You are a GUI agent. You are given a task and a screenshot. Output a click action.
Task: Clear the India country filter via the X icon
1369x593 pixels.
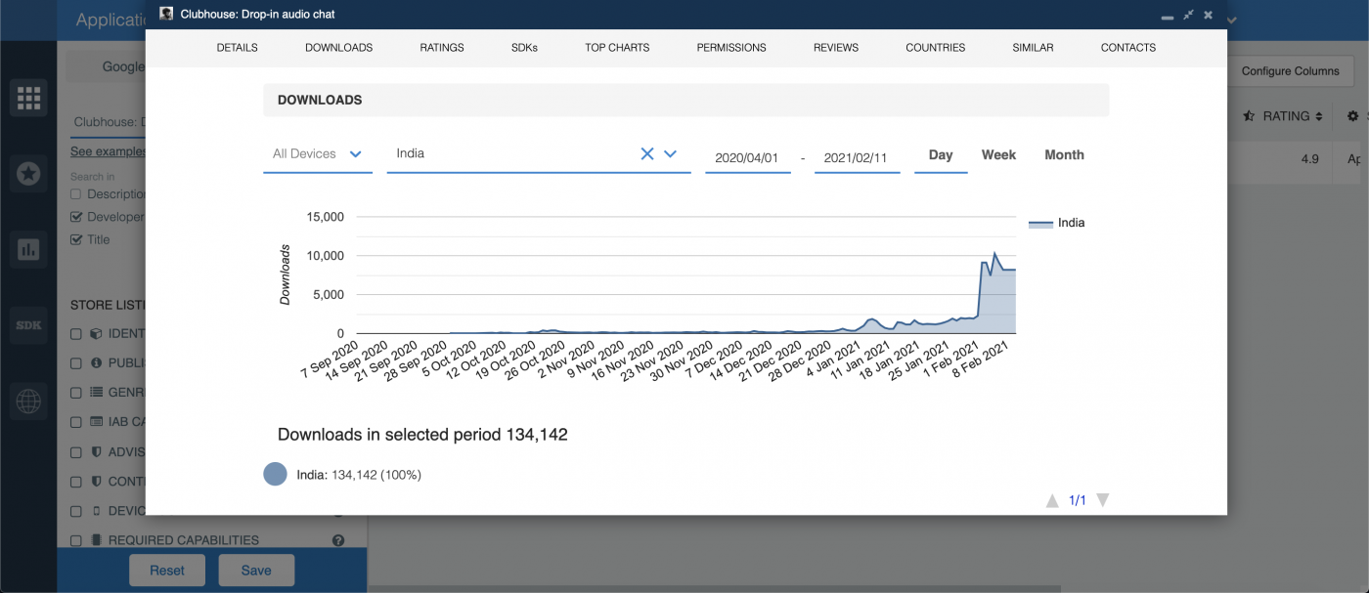click(646, 152)
